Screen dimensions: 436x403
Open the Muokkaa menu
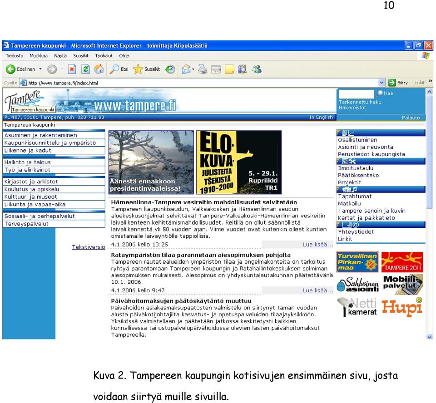[x=38, y=55]
